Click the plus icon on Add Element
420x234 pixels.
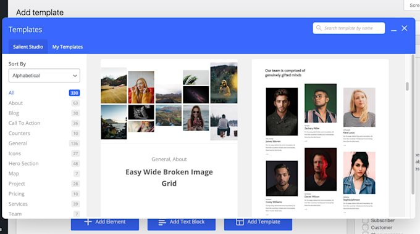pos(88,222)
